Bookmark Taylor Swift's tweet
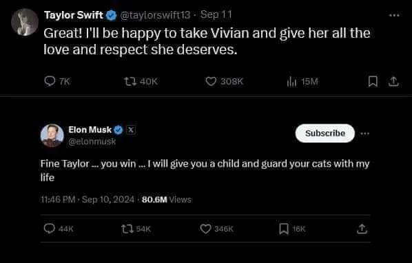Image resolution: width=412 pixels, height=263 pixels. tap(373, 82)
